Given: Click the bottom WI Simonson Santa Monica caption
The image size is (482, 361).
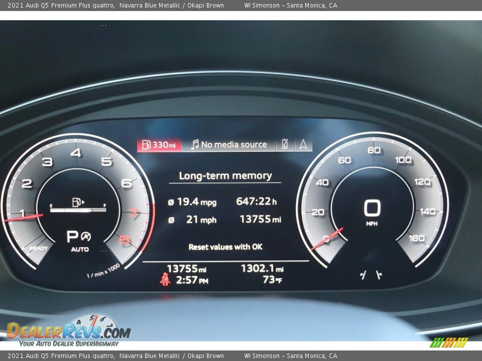Looking at the screenshot, I should pos(291,356).
